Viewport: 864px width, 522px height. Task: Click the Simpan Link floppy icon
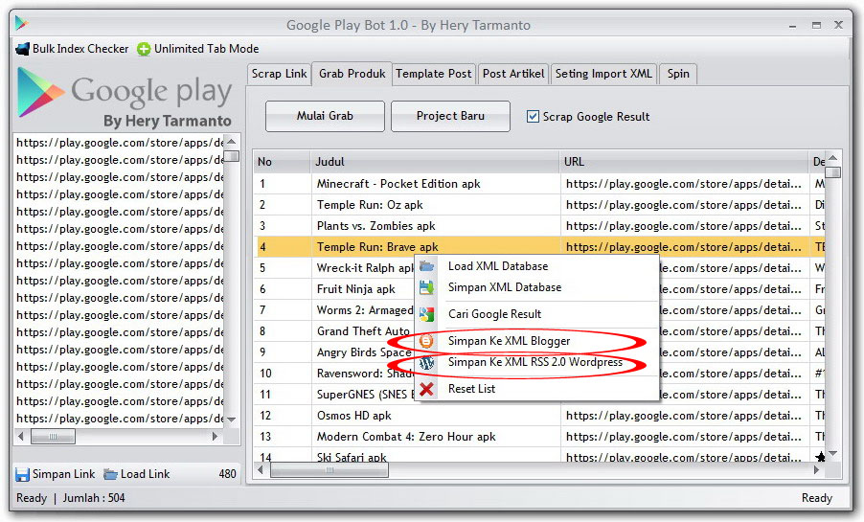(x=22, y=475)
